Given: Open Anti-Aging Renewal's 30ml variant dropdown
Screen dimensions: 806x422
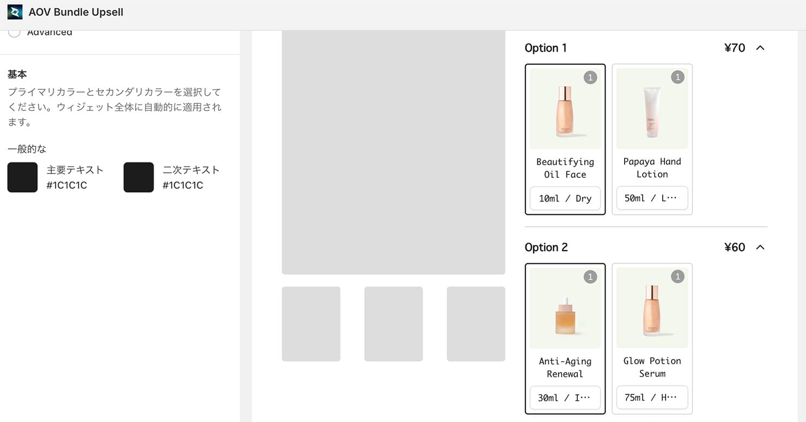Looking at the screenshot, I should [x=565, y=398].
